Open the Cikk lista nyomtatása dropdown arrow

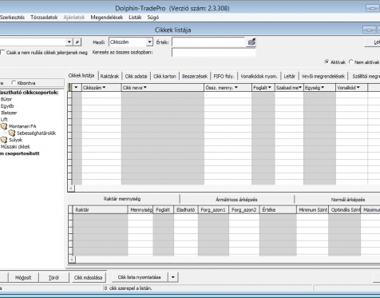click(173, 277)
